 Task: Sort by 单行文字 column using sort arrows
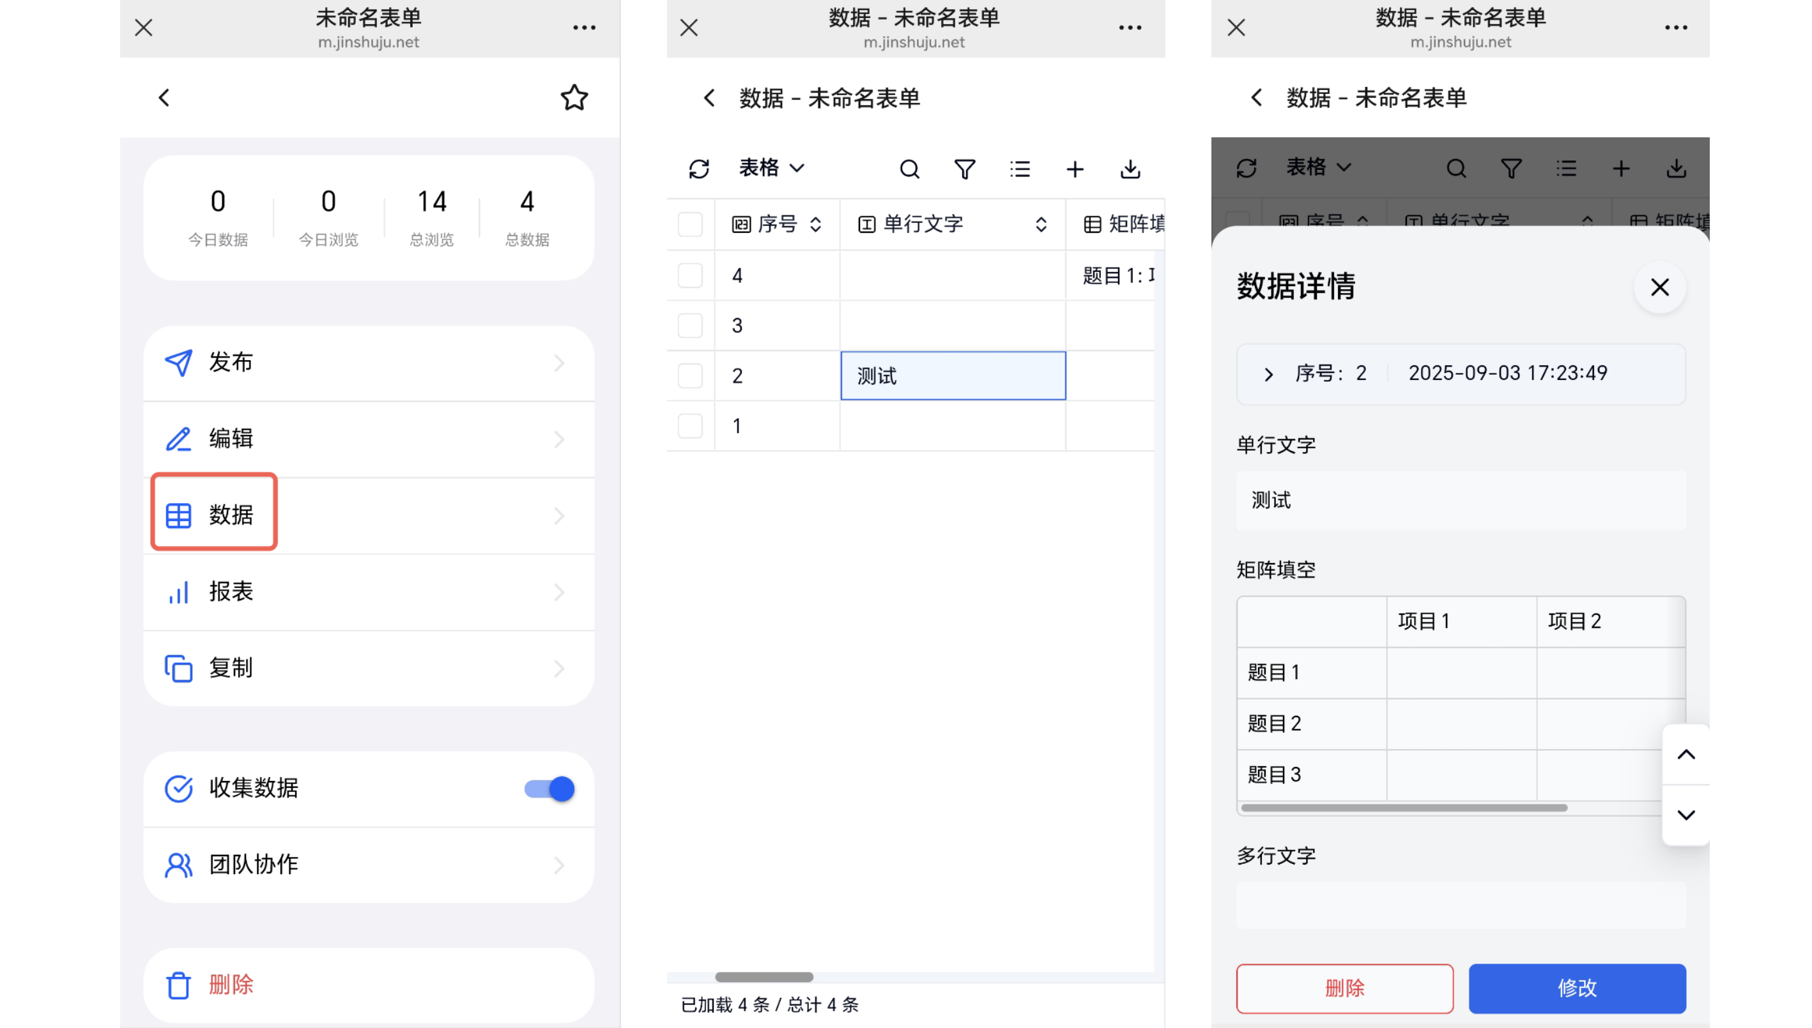1041,225
